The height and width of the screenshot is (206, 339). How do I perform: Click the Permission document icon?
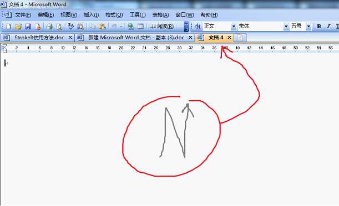(38, 27)
